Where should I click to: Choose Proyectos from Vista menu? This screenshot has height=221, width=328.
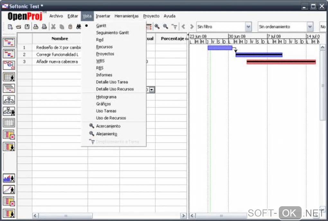tap(114, 54)
